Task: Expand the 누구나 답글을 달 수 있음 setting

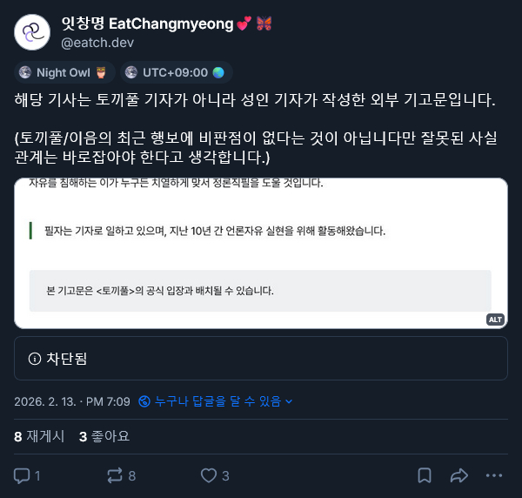Action: click(224, 401)
